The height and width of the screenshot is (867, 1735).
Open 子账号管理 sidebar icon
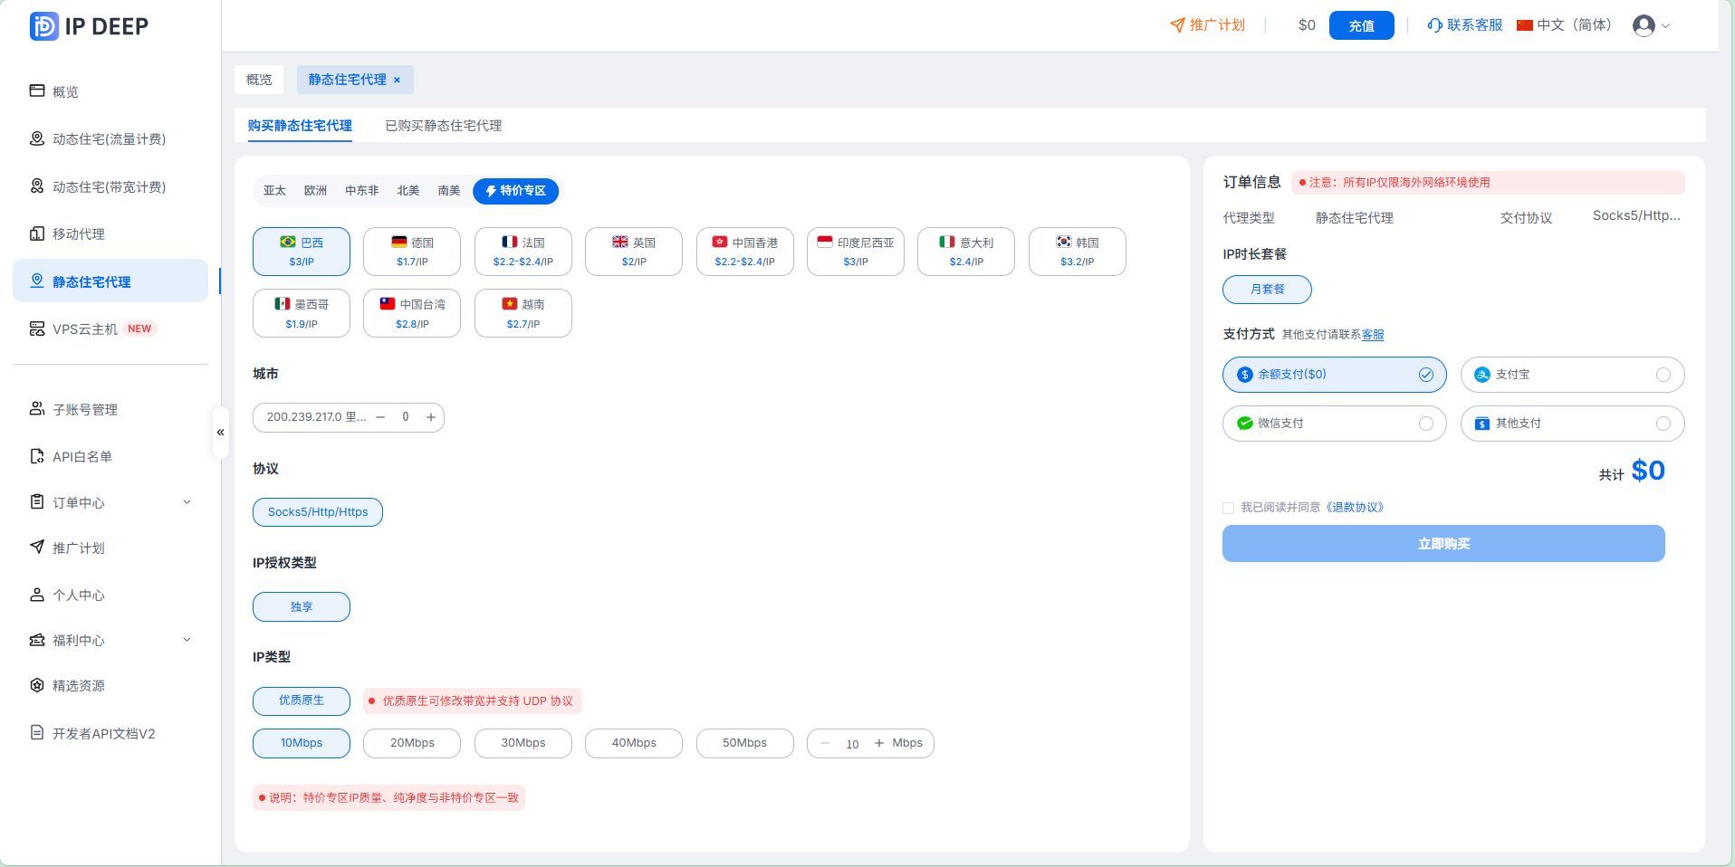[x=37, y=409]
